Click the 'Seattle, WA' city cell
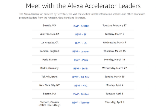 tap(49, 26)
